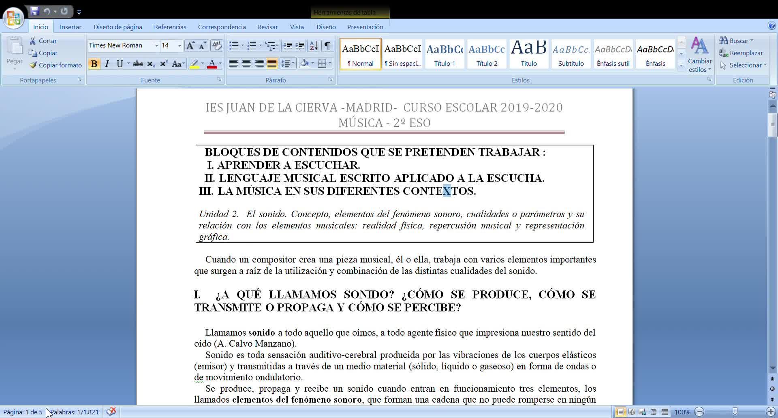Image resolution: width=778 pixels, height=418 pixels.
Task: Apply superscript formatting
Action: point(163,64)
